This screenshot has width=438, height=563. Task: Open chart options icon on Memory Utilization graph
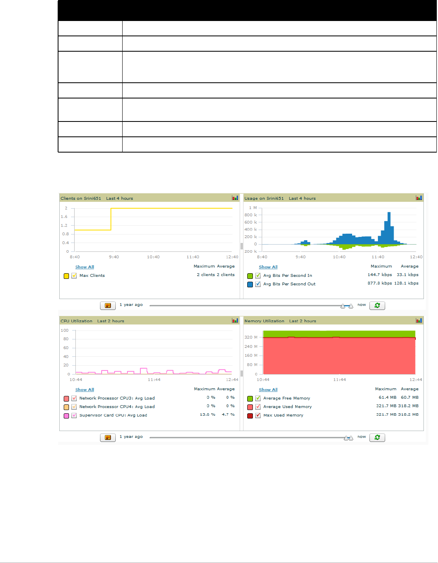pos(419,320)
